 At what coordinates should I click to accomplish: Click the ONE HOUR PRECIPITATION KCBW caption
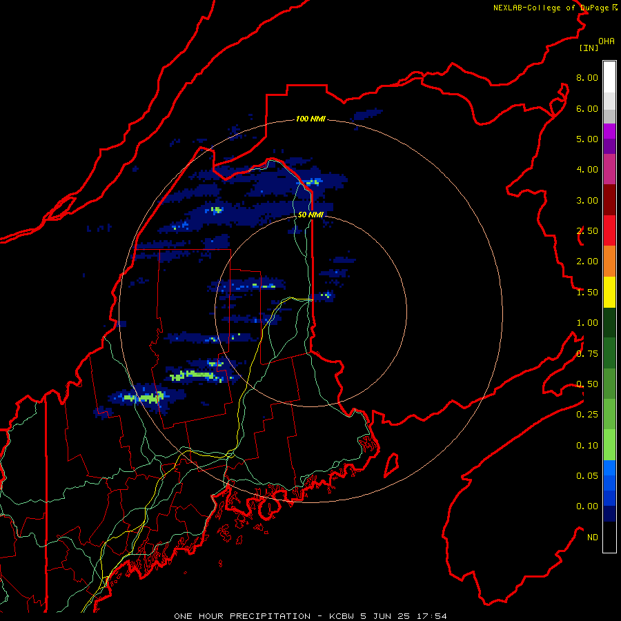[310, 616]
